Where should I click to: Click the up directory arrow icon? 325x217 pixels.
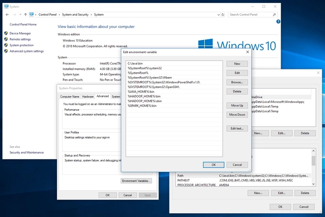(26, 15)
